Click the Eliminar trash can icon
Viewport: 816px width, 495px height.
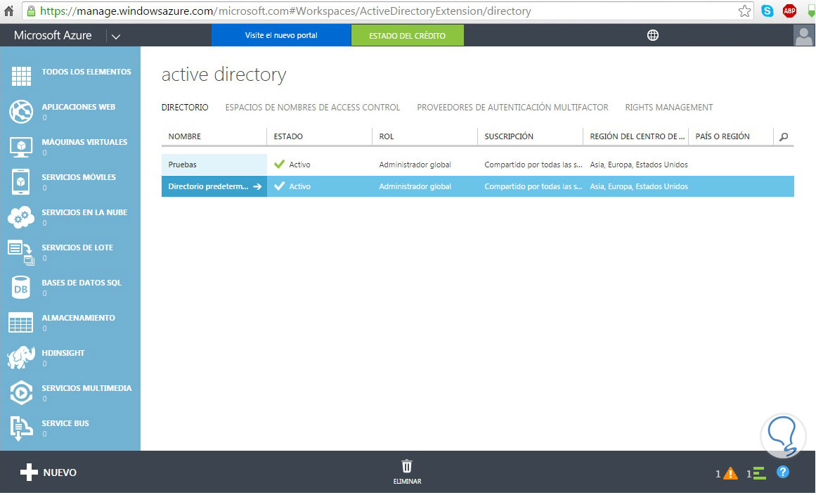pyautogui.click(x=407, y=466)
